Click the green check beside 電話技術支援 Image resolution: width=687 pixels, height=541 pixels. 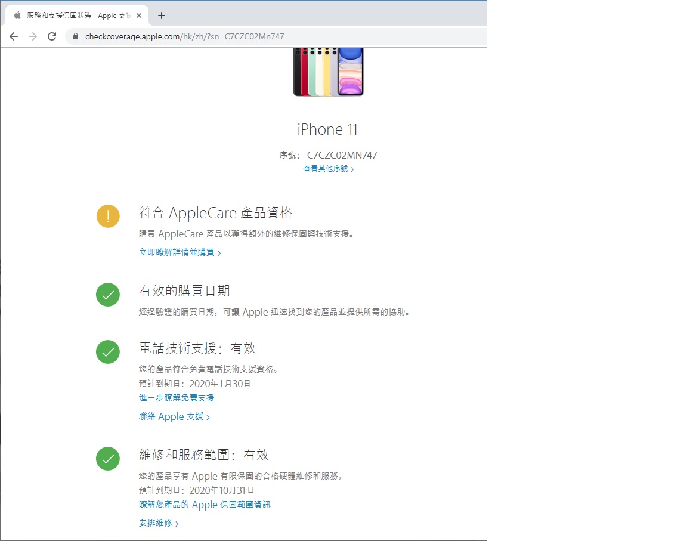coord(108,352)
